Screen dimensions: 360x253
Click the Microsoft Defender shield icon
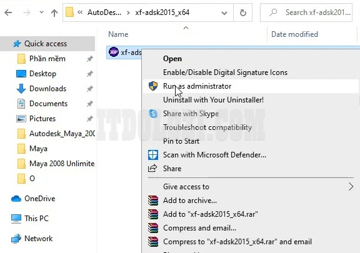[153, 155]
